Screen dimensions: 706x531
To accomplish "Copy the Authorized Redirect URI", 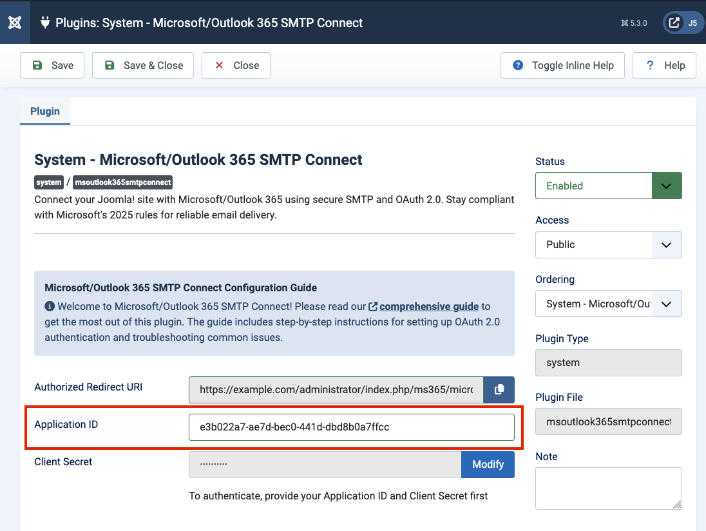I will 499,390.
